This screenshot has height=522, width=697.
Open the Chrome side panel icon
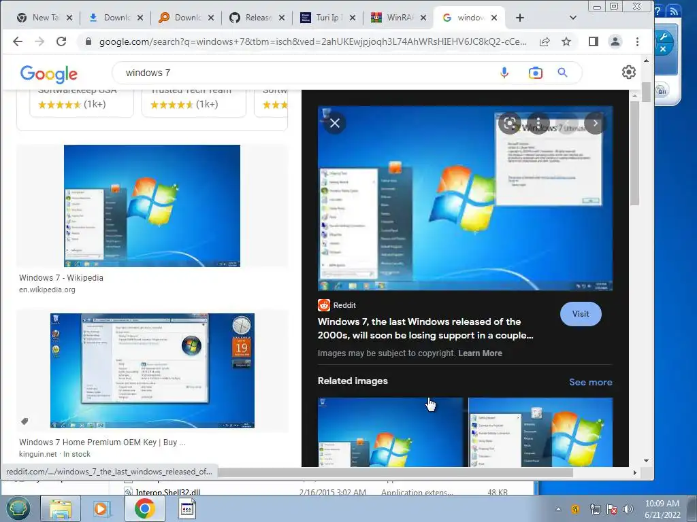(x=593, y=41)
